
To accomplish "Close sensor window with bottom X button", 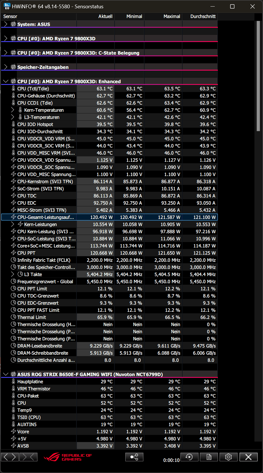I will pos(248,457).
